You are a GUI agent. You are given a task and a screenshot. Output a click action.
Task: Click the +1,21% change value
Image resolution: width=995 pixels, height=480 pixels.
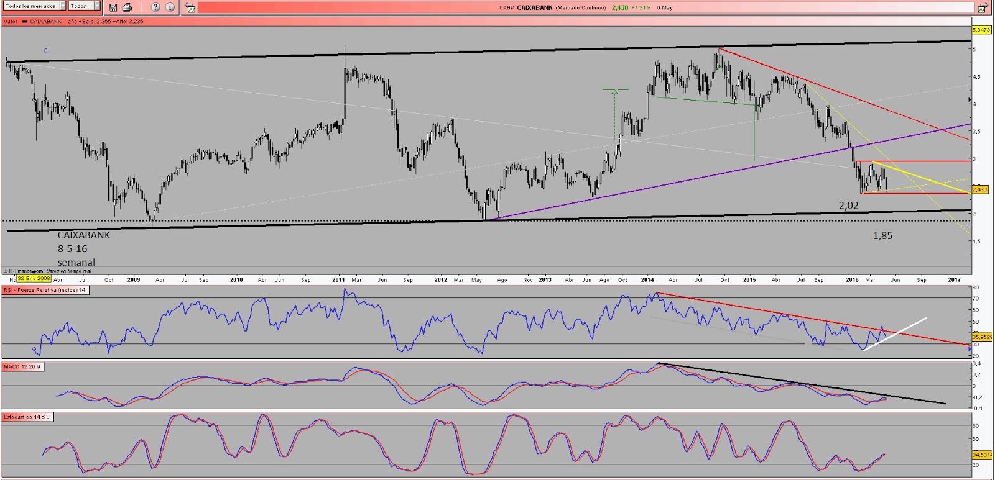pyautogui.click(x=641, y=8)
